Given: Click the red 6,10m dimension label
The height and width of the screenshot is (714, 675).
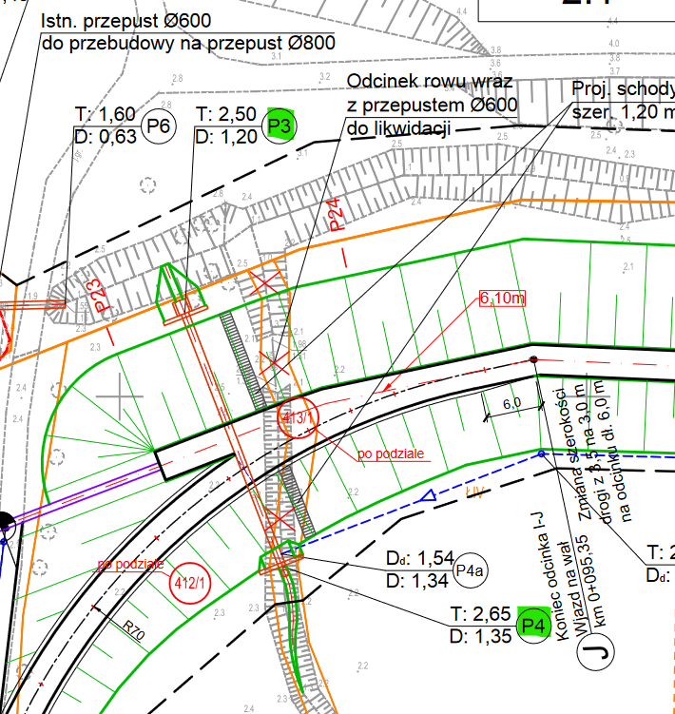Looking at the screenshot, I should tap(502, 298).
